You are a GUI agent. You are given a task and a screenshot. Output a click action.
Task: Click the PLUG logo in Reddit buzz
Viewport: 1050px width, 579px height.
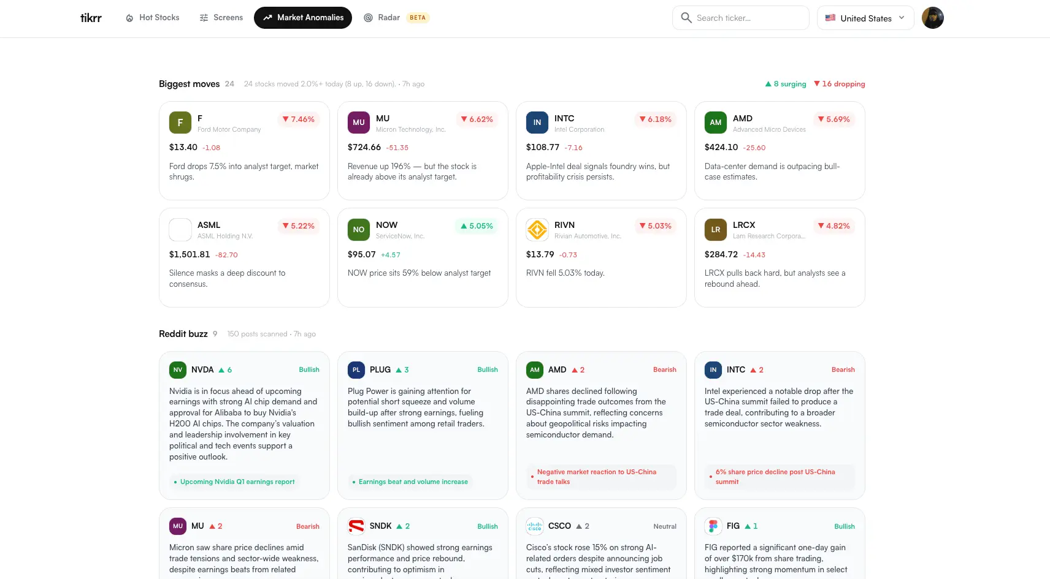(x=356, y=370)
